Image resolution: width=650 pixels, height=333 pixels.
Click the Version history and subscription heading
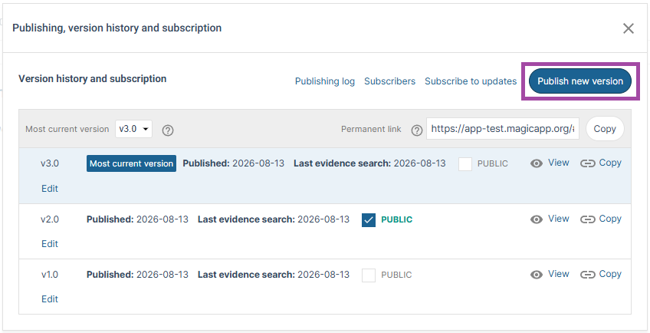click(93, 78)
